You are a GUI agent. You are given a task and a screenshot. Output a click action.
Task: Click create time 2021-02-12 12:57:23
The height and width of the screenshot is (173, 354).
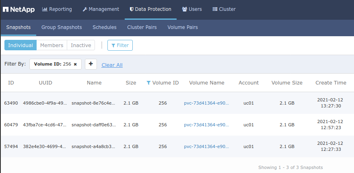[x=331, y=125]
